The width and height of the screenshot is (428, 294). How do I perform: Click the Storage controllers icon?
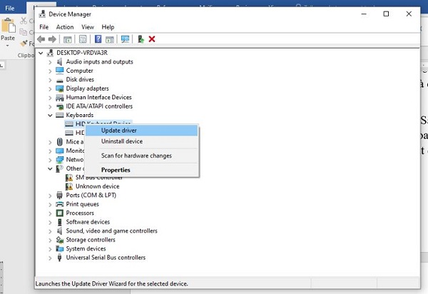pyautogui.click(x=59, y=240)
